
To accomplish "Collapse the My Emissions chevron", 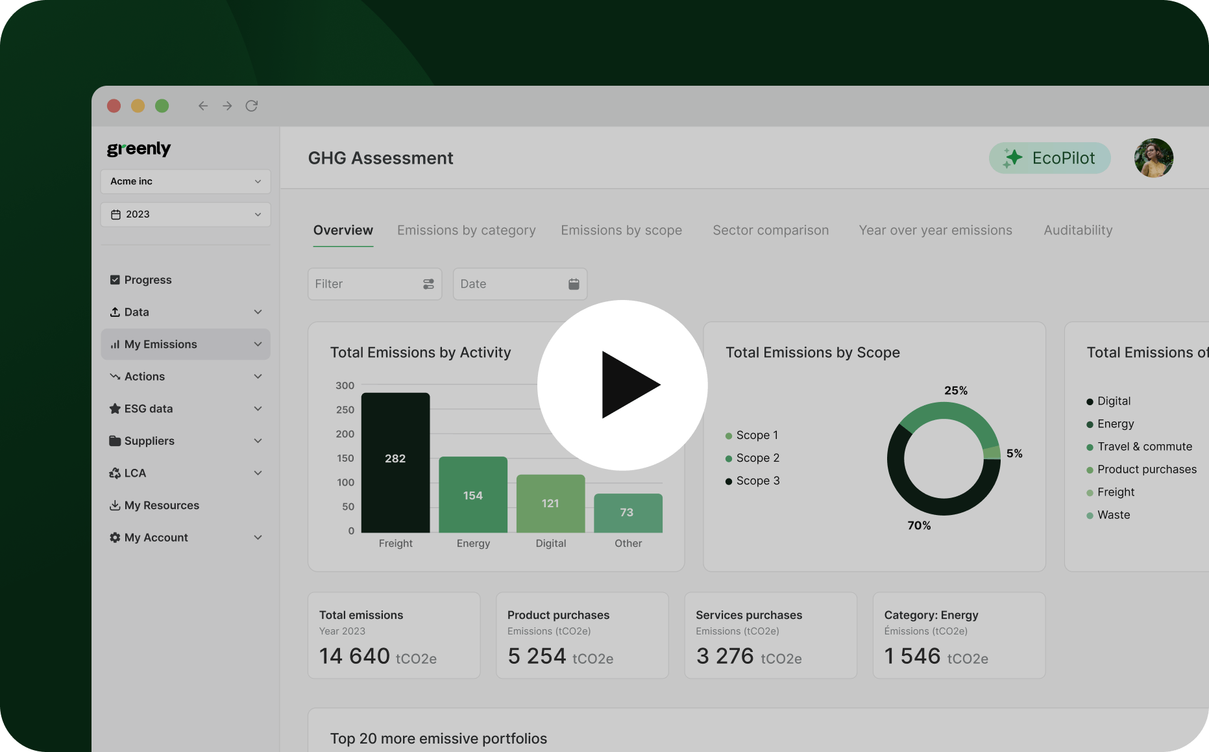I will point(258,344).
